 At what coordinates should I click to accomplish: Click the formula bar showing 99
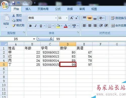(90, 39)
